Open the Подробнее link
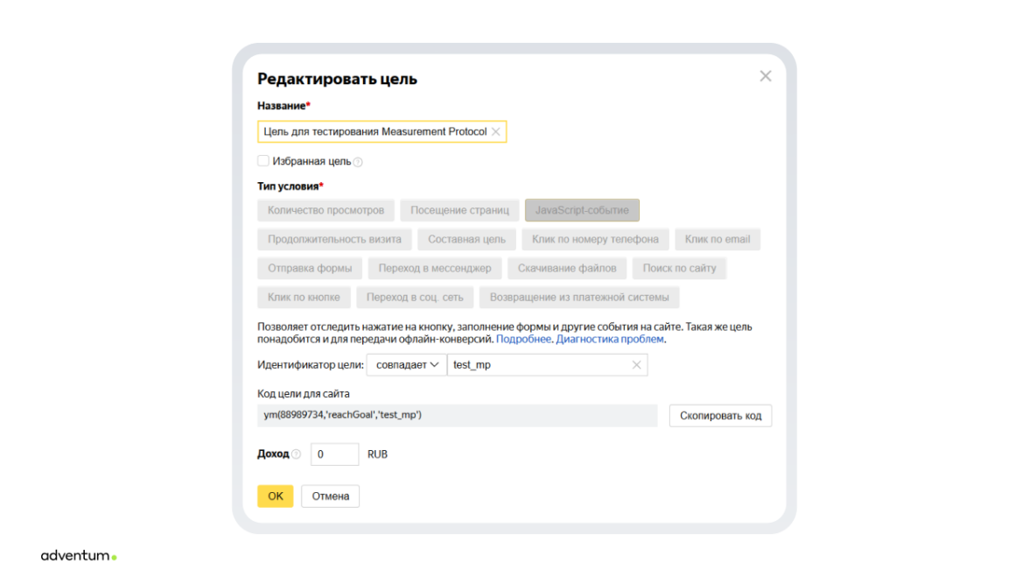Viewport: 1029px width, 577px height. (x=523, y=339)
